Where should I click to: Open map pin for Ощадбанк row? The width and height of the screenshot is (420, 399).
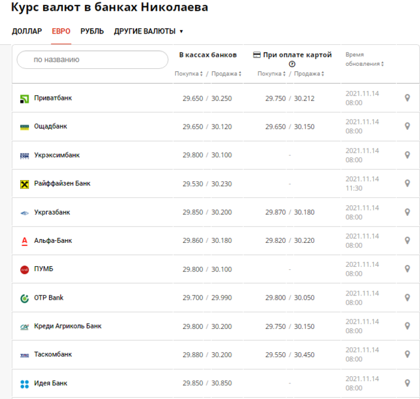(x=407, y=126)
